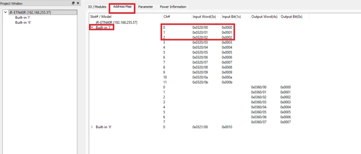The image size is (361, 154).
Task: Select Built-in 'II' in Project Window
Action: [23, 22]
